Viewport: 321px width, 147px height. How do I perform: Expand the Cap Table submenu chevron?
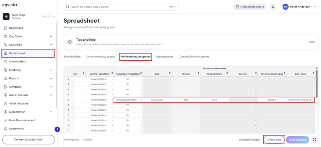tap(51, 36)
